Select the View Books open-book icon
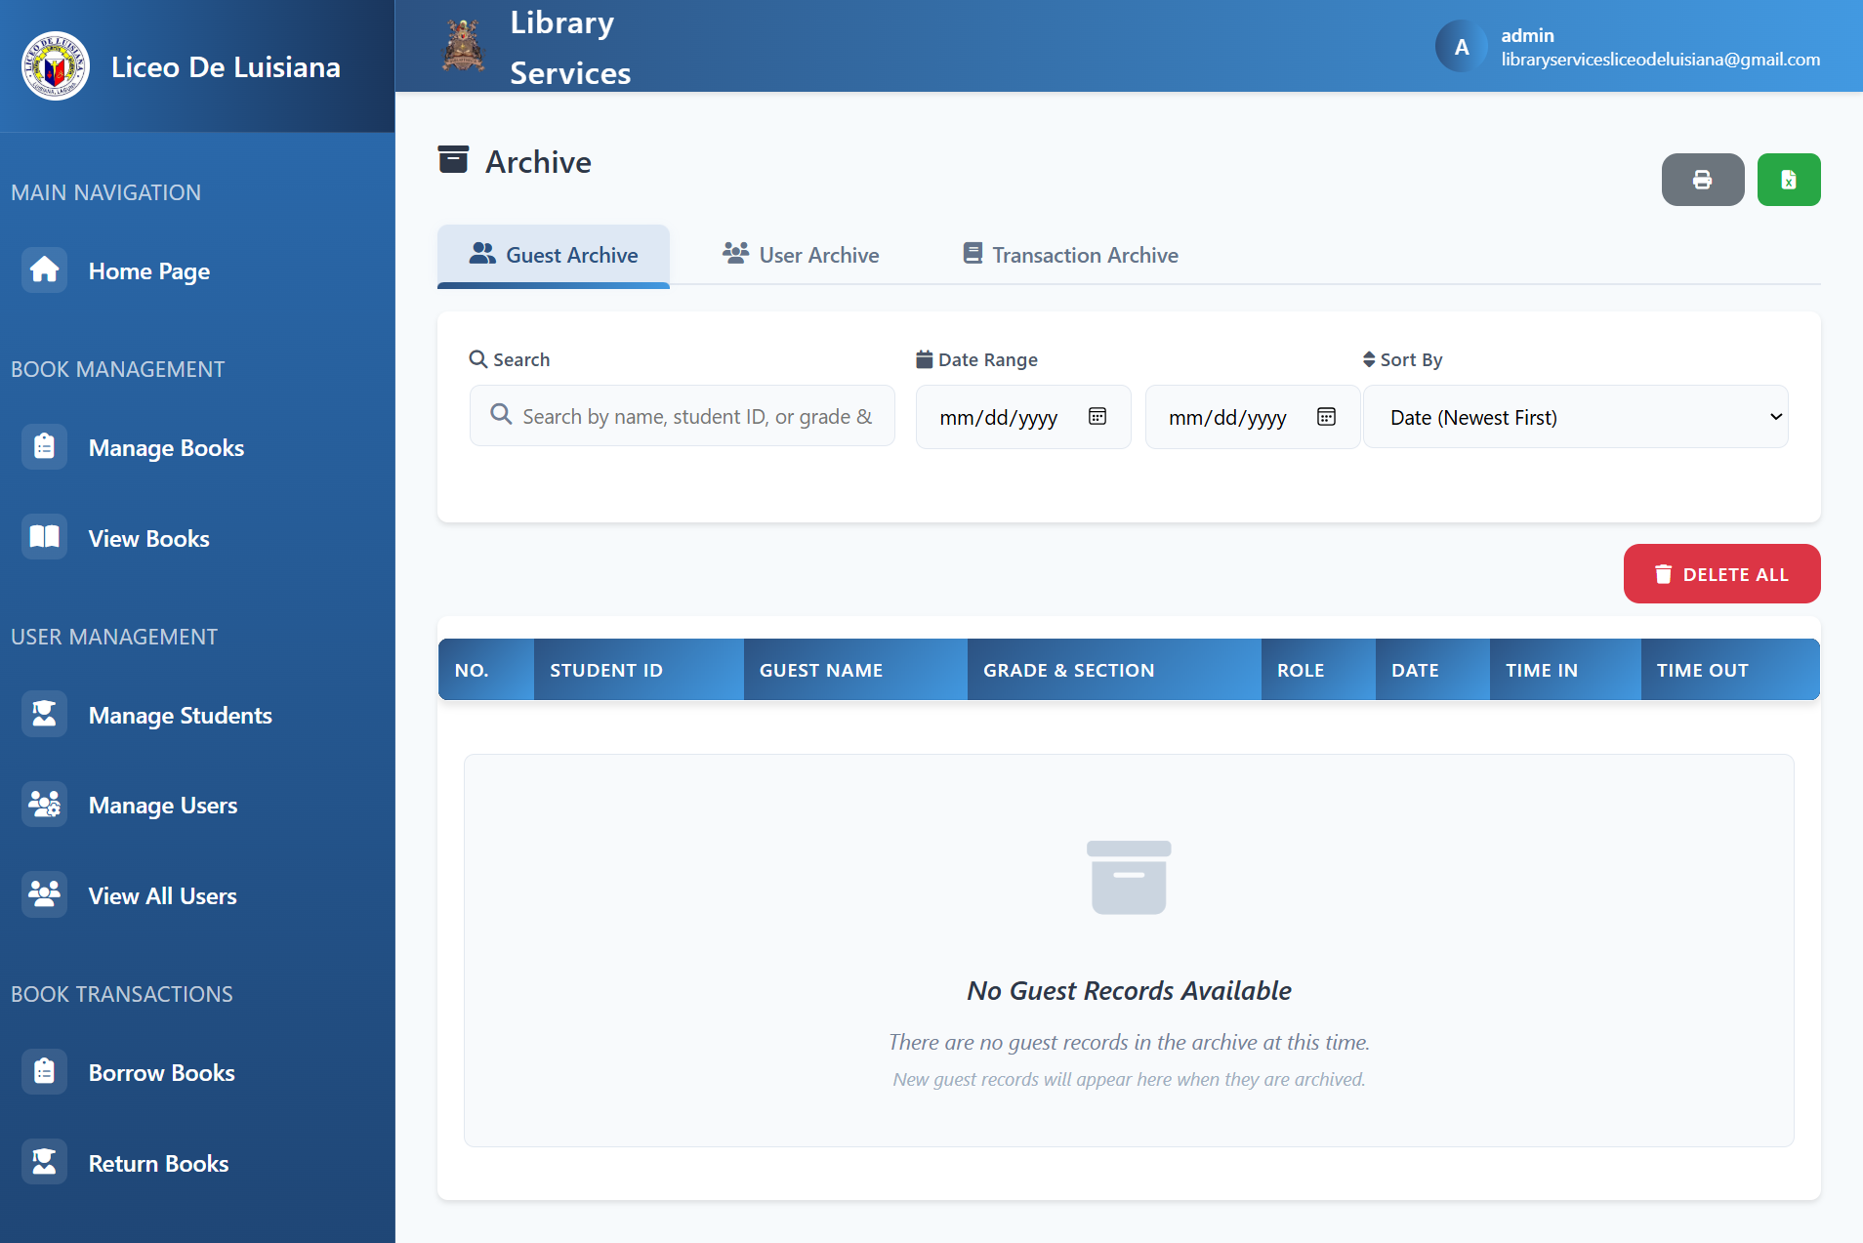1863x1243 pixels. point(43,537)
